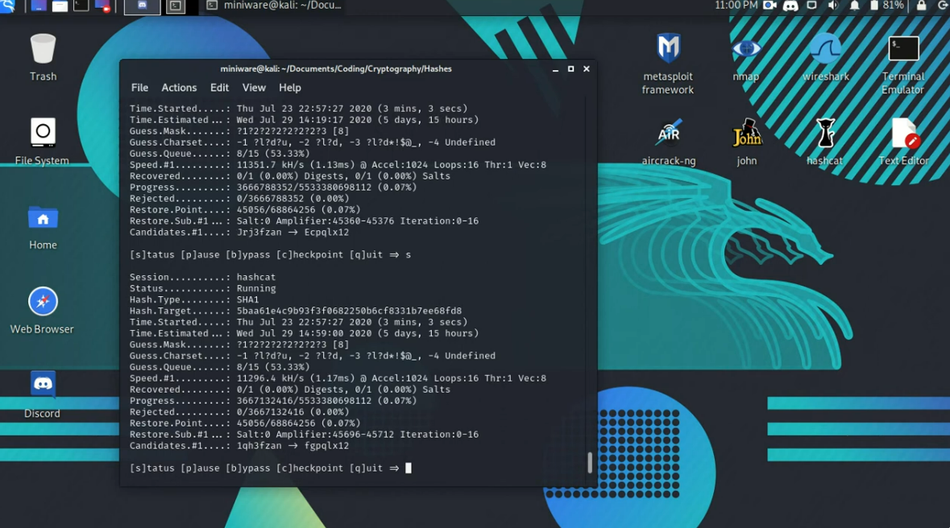Image resolution: width=950 pixels, height=528 pixels.
Task: Open the hashcat desktop shortcut
Action: pos(824,134)
